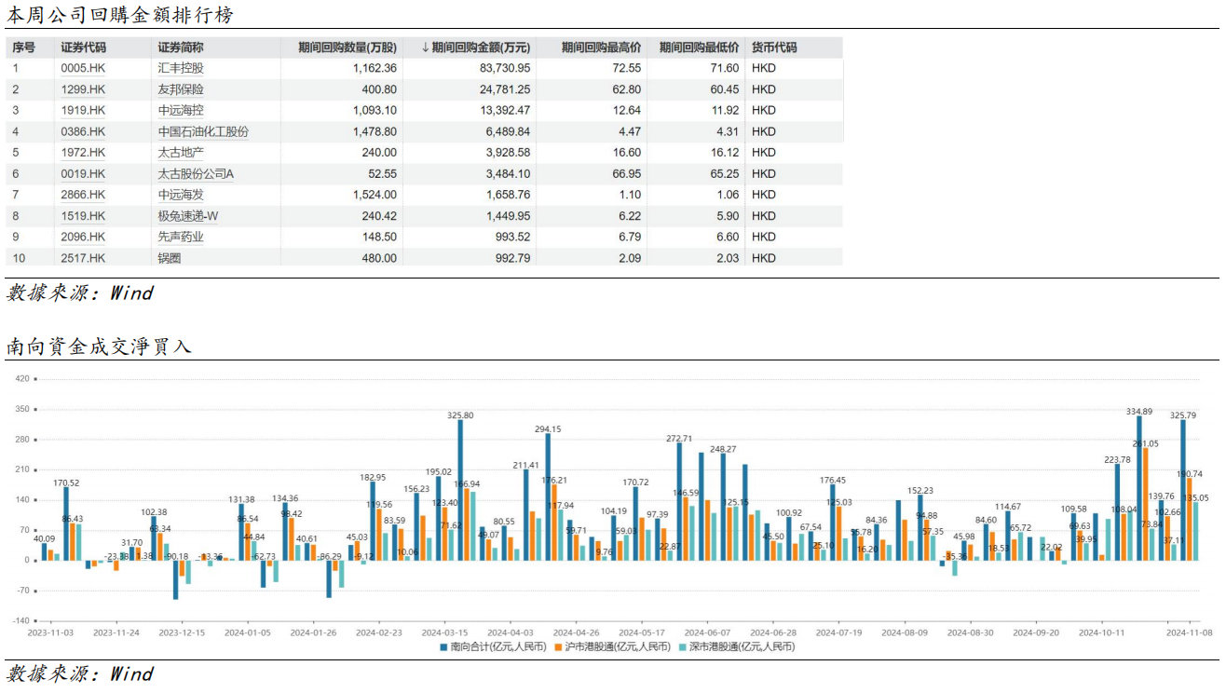Viewport: 1226px width, 693px height.
Task: Click the 2024-11-08 x-axis date label
Action: [1192, 632]
